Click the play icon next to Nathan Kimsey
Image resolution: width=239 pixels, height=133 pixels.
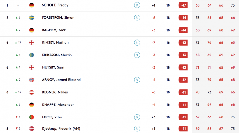tap(137, 42)
